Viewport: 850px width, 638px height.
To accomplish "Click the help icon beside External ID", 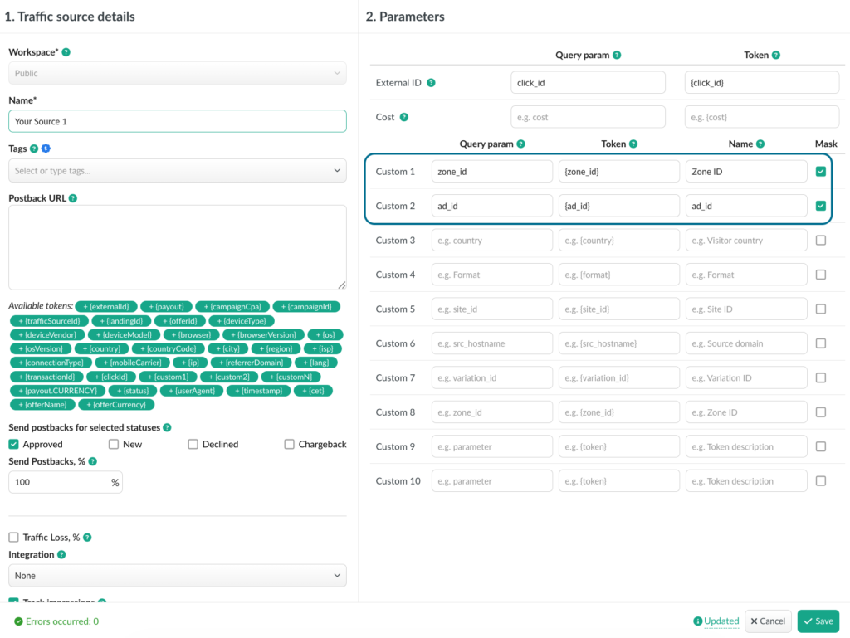I will point(431,83).
